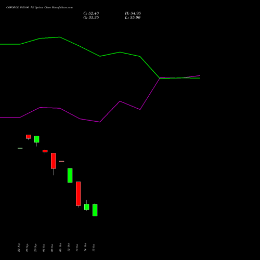Click the high value H: 54.95
This screenshot has width=260, height=260.
133,14
